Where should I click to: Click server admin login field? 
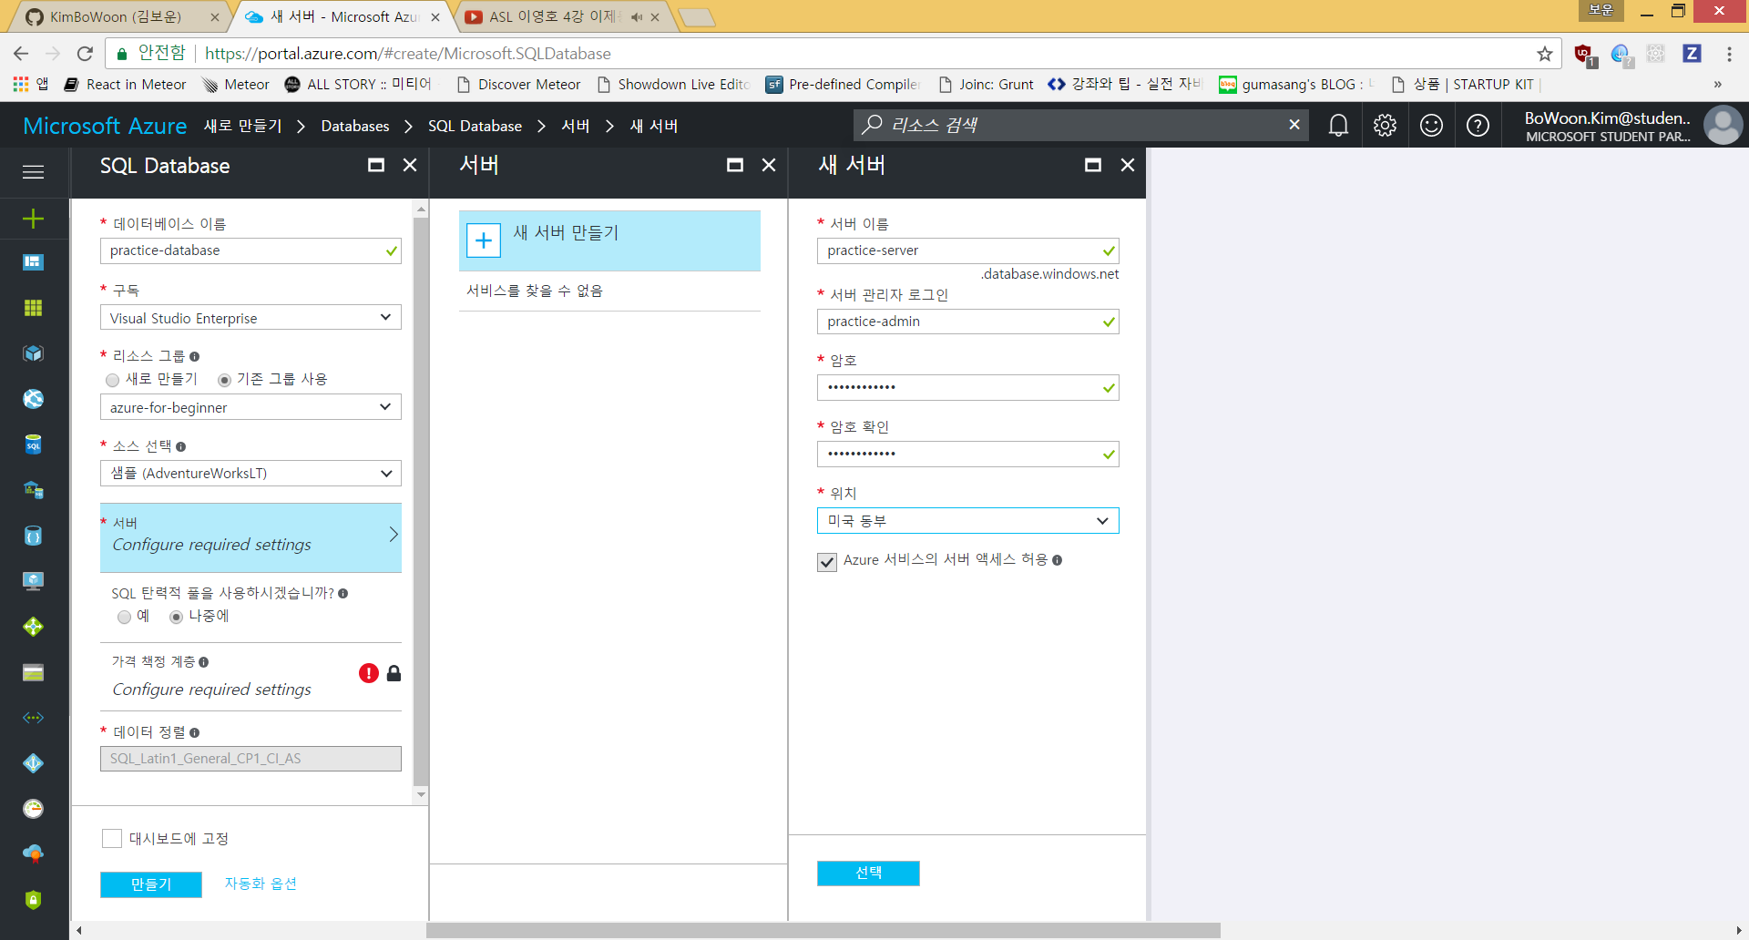967,322
